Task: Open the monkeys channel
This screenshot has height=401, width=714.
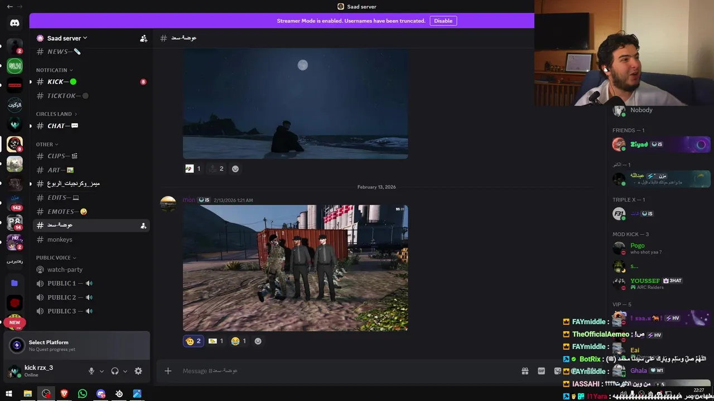Action: tap(91, 239)
